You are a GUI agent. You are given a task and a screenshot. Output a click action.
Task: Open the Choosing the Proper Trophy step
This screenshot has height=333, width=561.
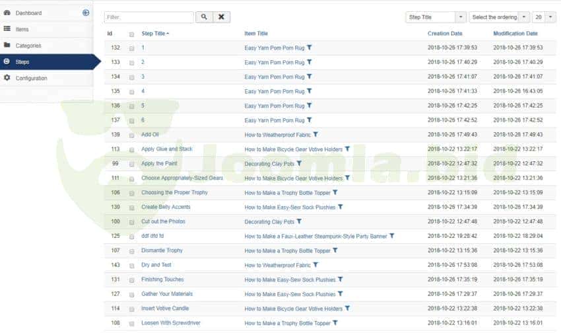click(174, 193)
